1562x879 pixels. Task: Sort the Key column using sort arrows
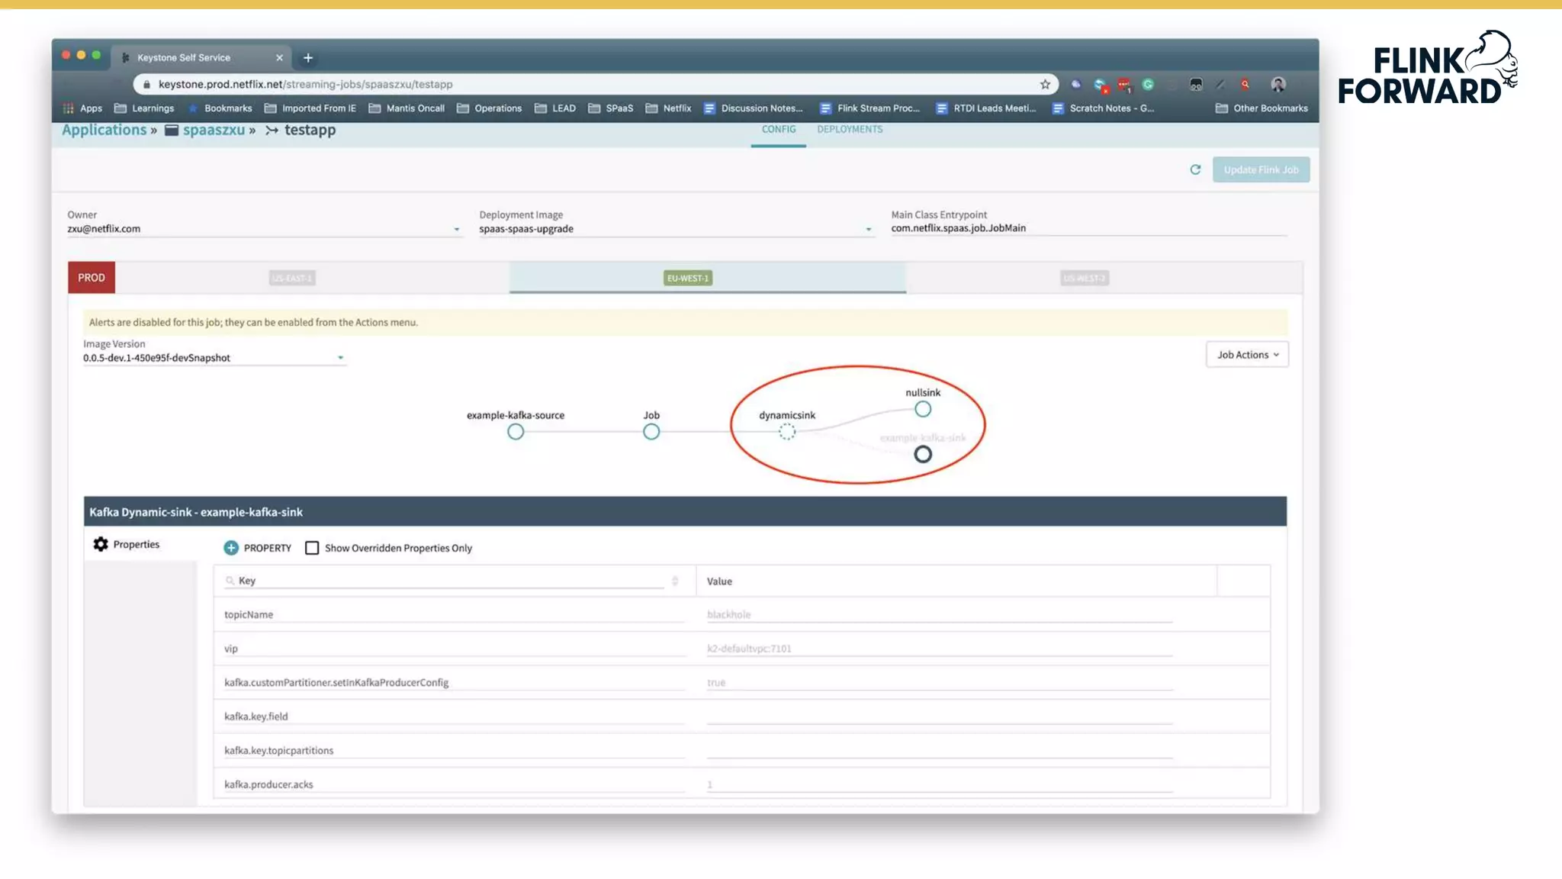675,581
